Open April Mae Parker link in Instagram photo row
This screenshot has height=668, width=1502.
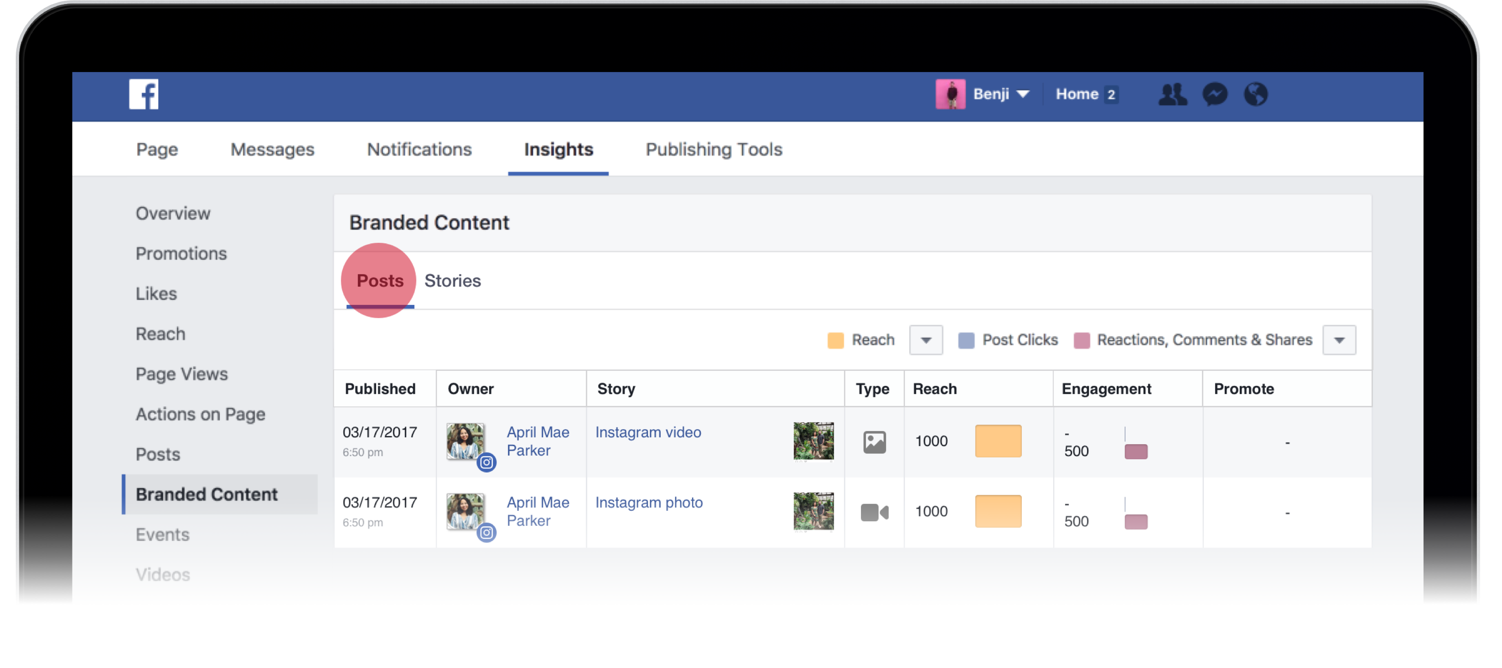pos(538,512)
